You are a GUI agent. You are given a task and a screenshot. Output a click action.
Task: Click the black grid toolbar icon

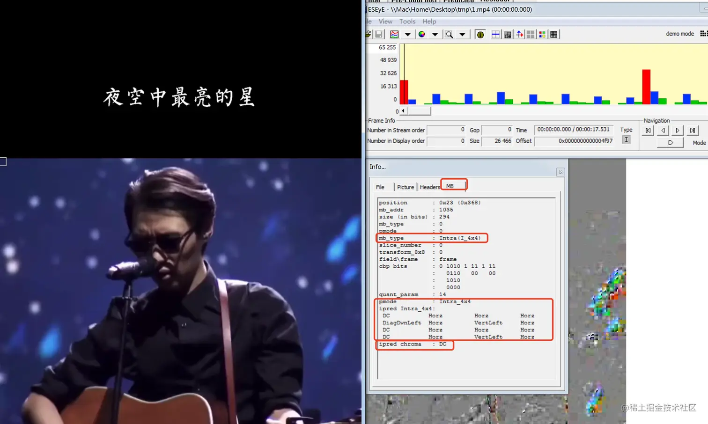[554, 34]
